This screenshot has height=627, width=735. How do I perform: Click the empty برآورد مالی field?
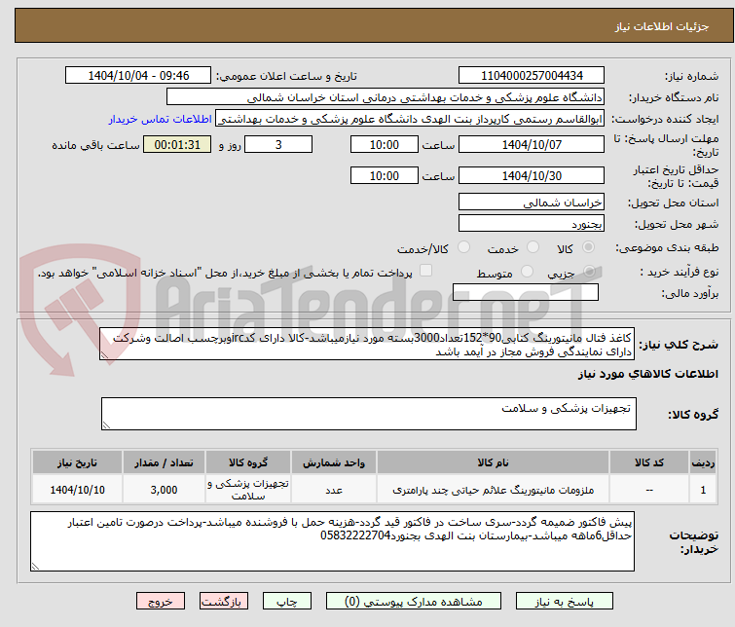526,292
